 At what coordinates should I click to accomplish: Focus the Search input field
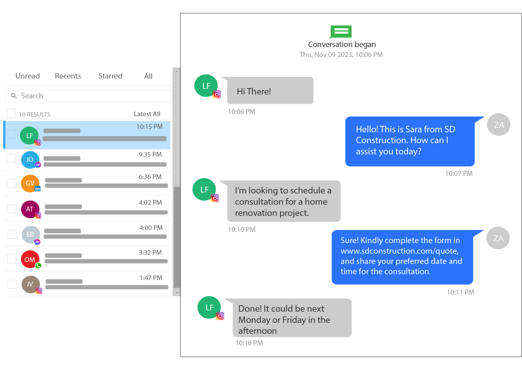point(93,96)
